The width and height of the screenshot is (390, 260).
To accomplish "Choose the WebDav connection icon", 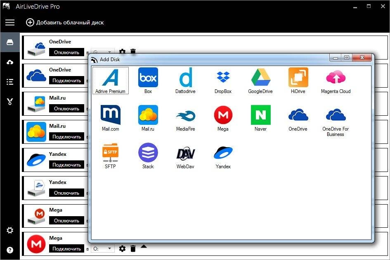I will tap(186, 156).
